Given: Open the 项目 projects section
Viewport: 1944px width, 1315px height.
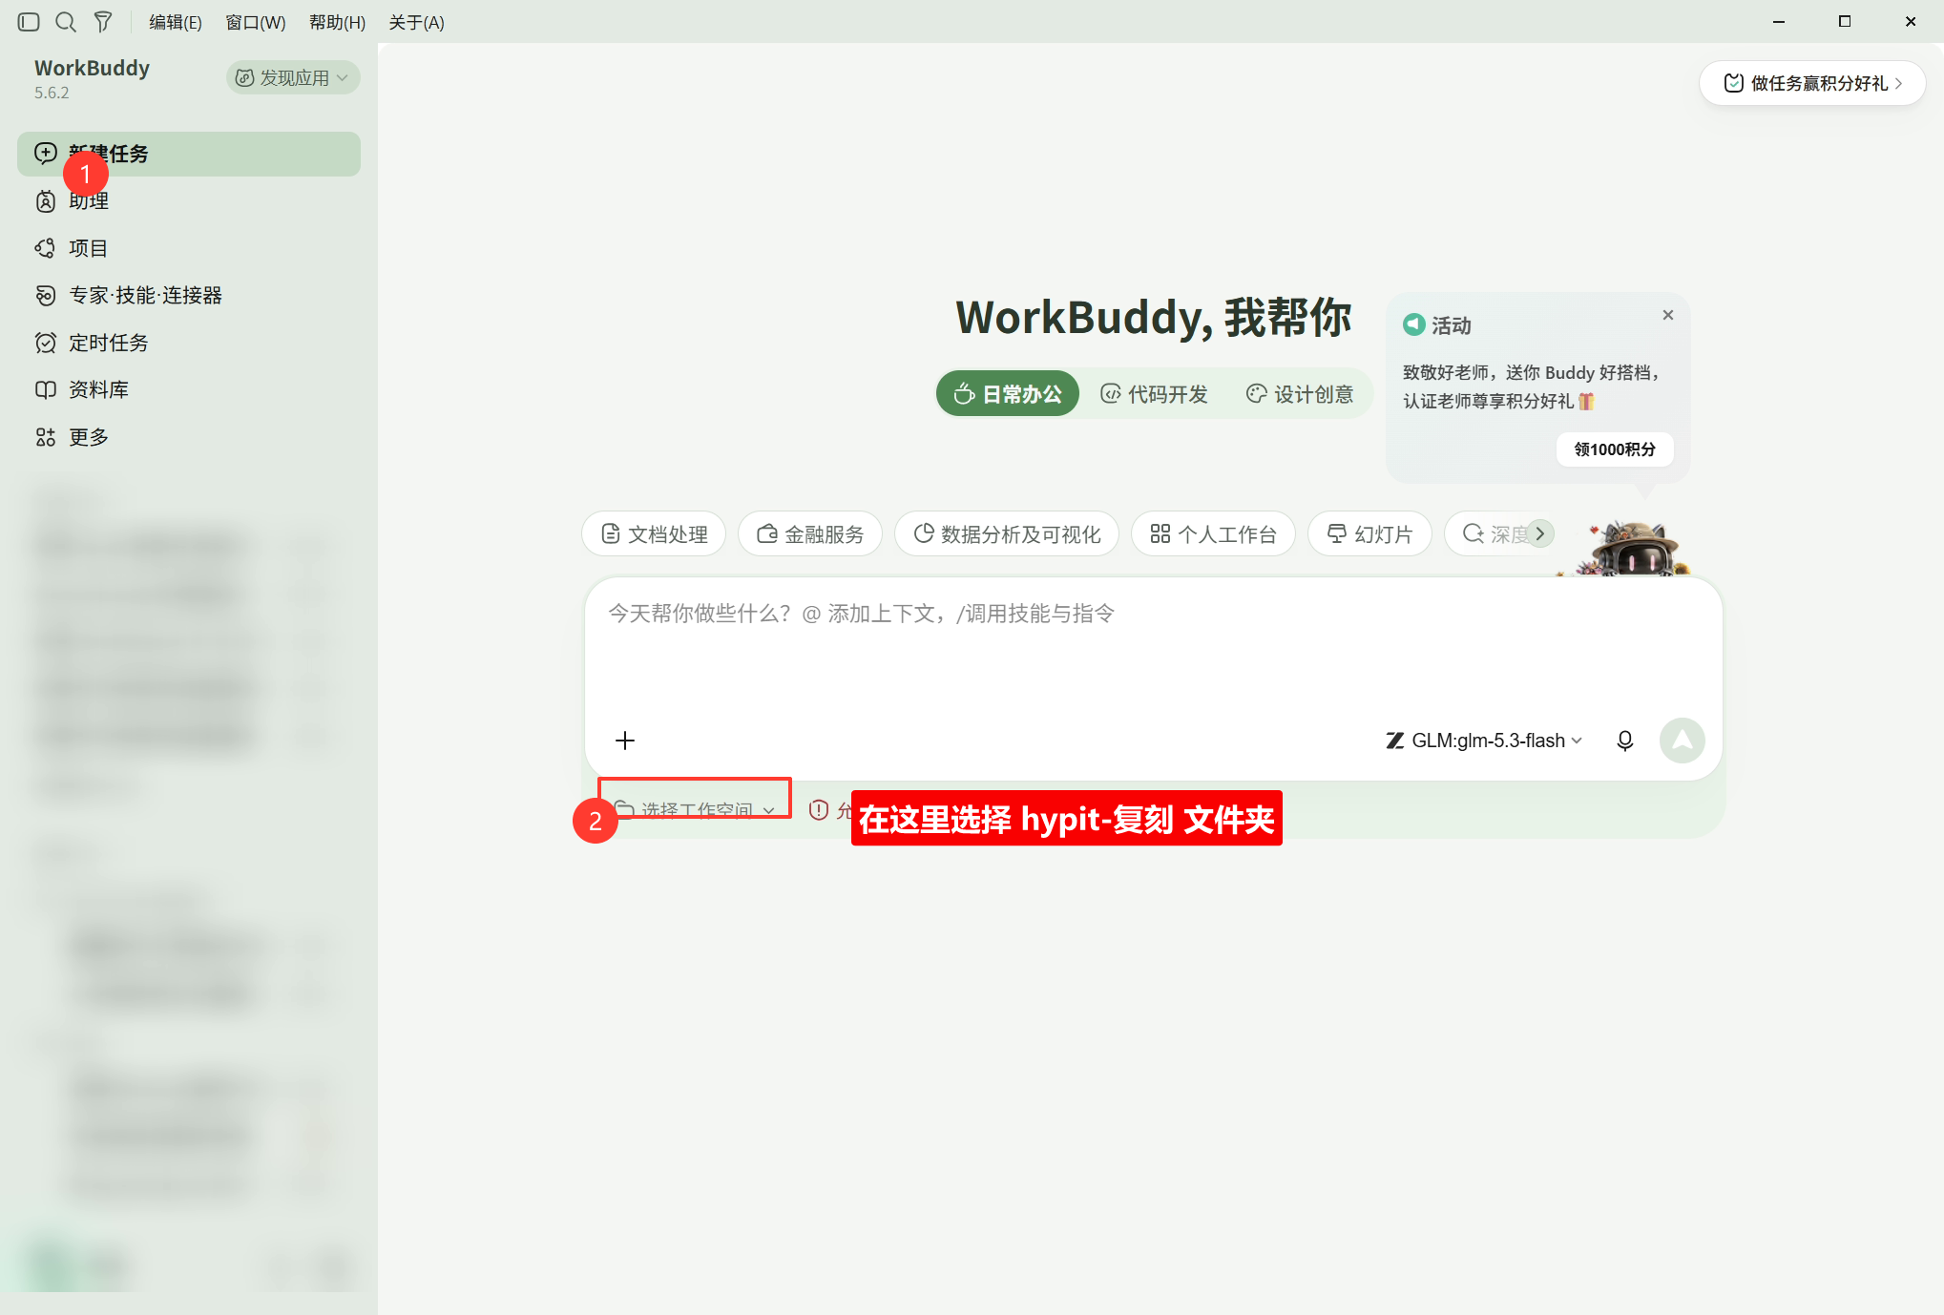Looking at the screenshot, I should (189, 248).
